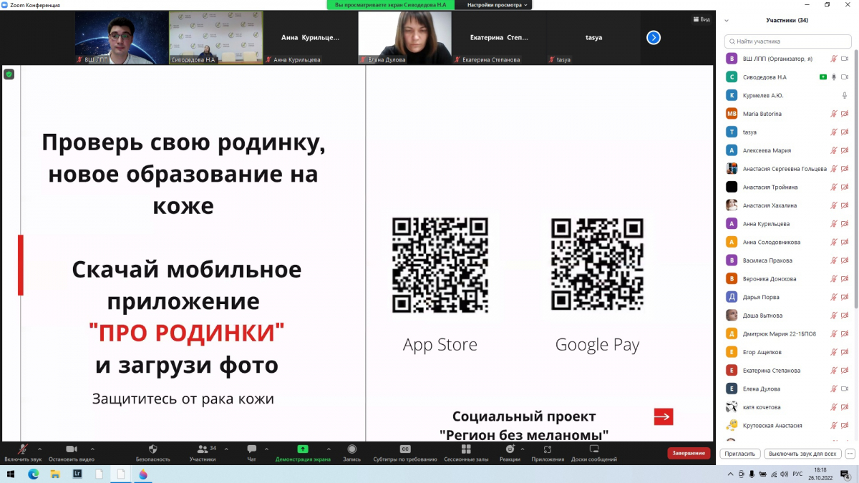Open Windows Start menu

11,474
